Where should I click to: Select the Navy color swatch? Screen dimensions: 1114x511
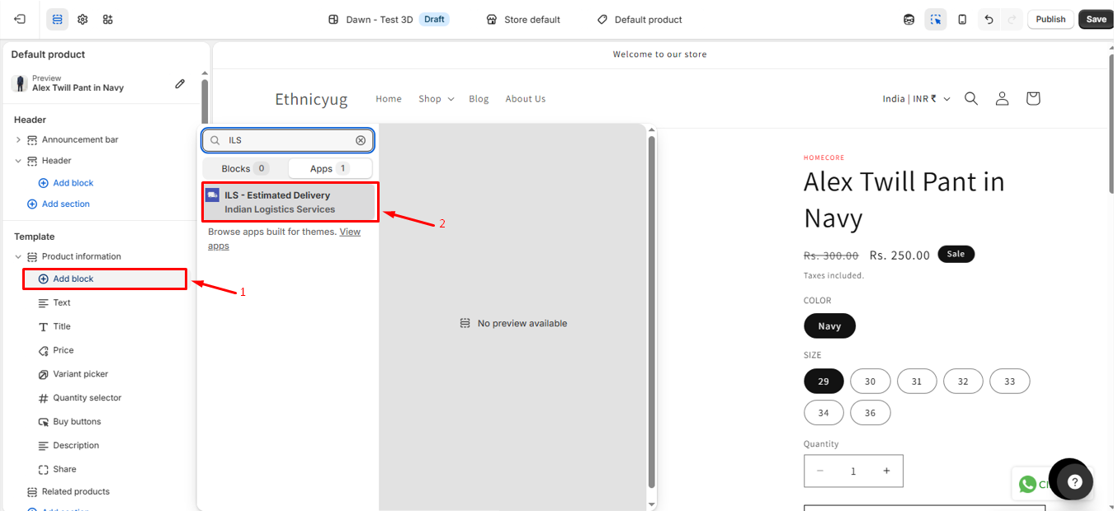(828, 326)
